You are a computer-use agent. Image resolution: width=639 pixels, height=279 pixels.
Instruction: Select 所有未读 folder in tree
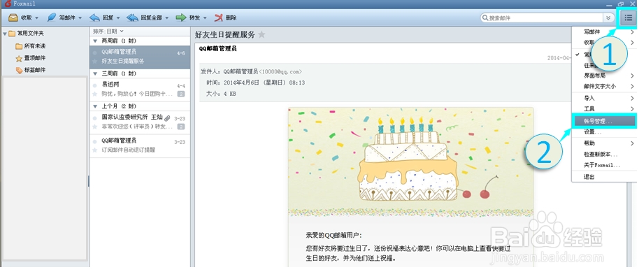pos(35,46)
